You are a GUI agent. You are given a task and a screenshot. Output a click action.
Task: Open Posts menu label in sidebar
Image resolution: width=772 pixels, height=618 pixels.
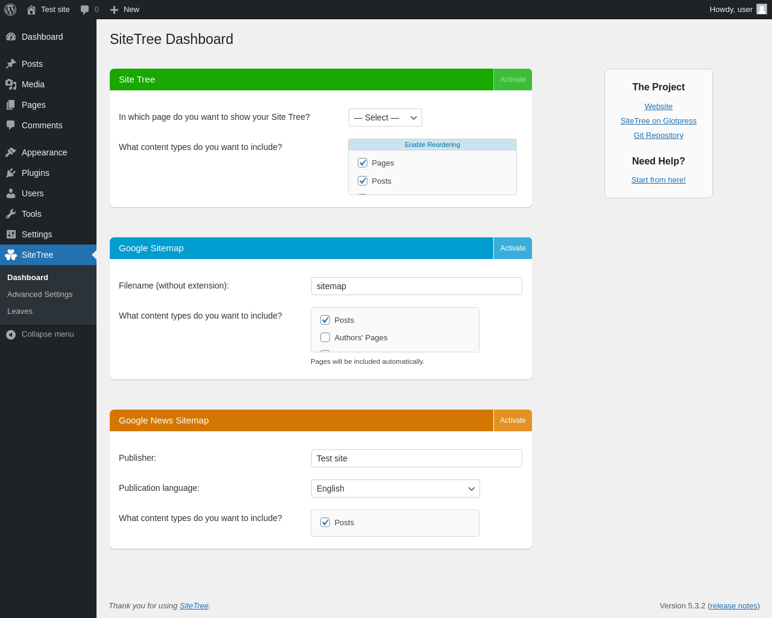click(32, 64)
